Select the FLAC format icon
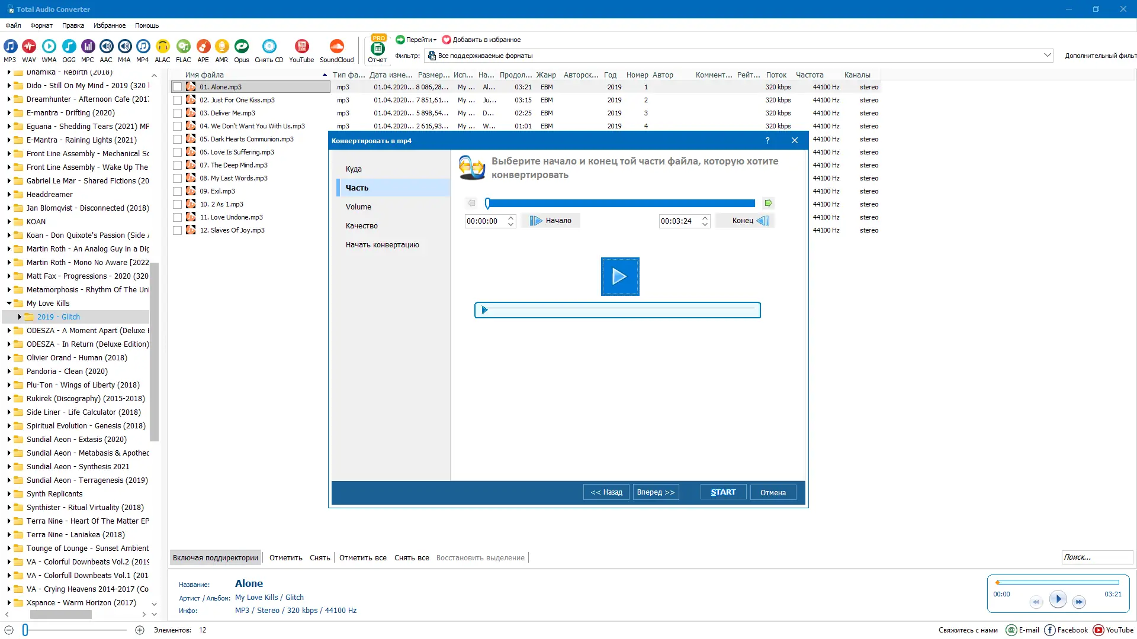This screenshot has width=1137, height=639. 184,47
